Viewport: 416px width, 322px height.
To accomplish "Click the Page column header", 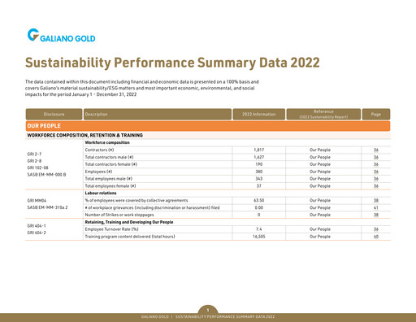I will (x=376, y=114).
